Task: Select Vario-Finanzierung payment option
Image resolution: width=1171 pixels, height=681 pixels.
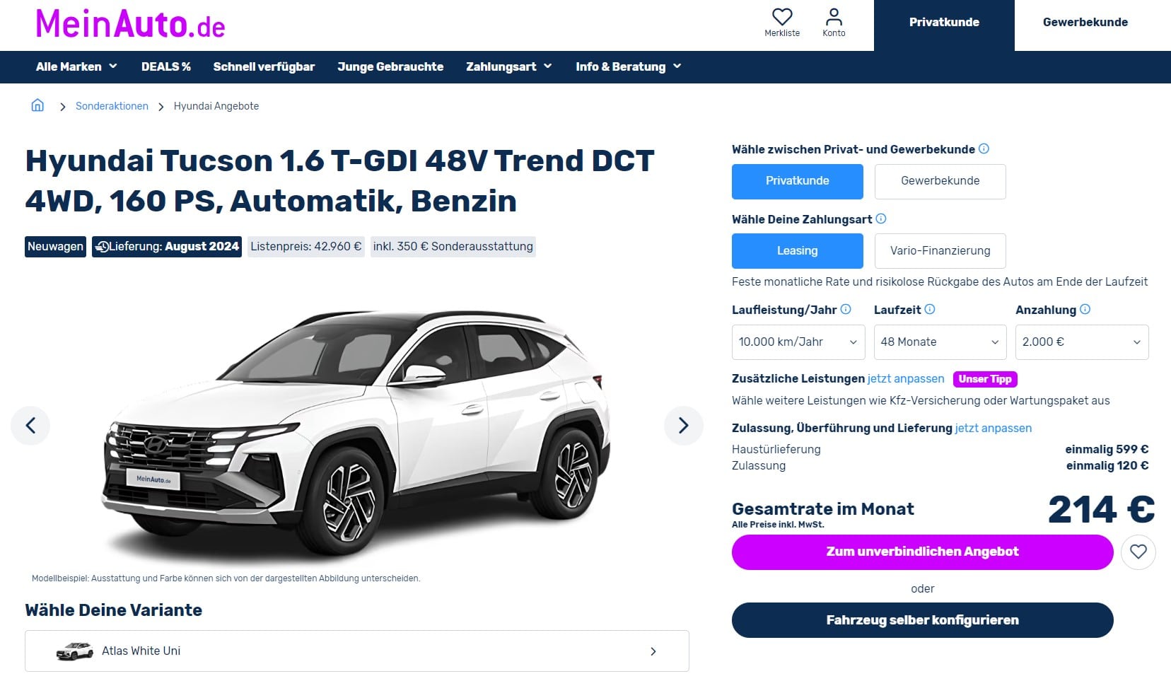Action: [940, 251]
